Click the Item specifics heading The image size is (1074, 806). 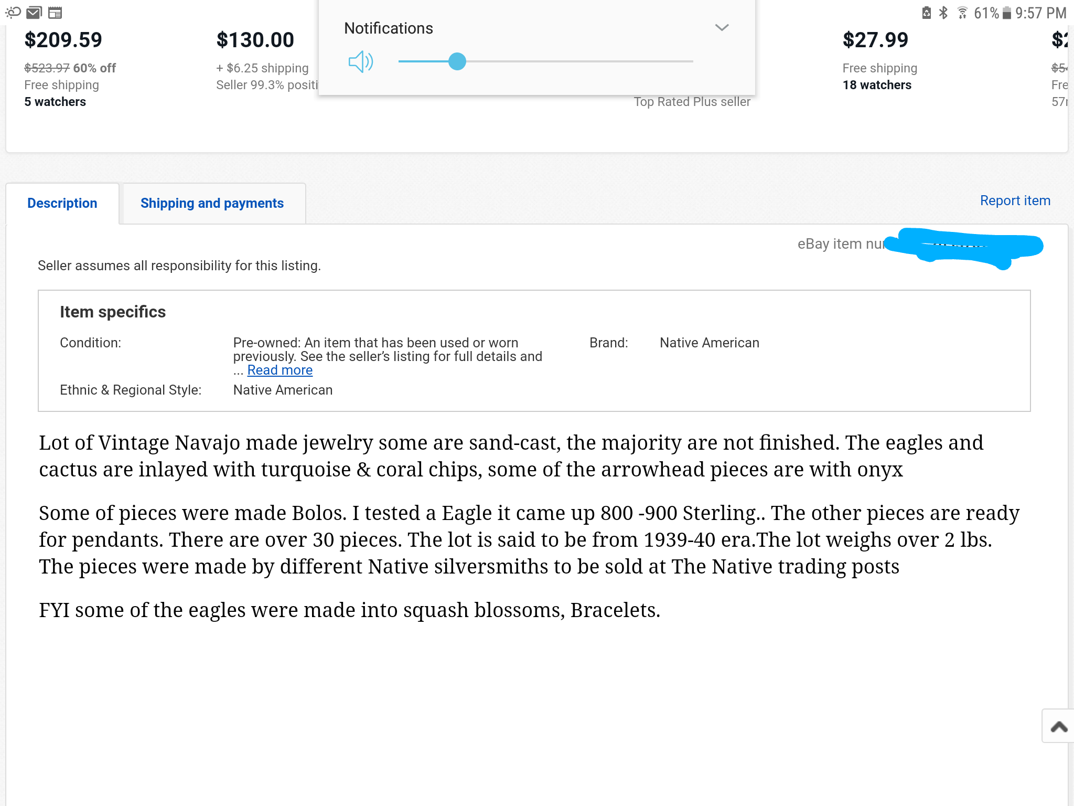tap(113, 312)
